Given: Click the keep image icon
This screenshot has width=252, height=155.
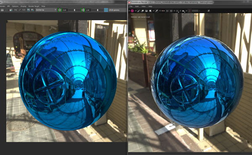Looking at the screenshot, I should click(28, 10).
